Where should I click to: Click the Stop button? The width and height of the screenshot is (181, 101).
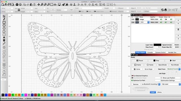(156, 61)
